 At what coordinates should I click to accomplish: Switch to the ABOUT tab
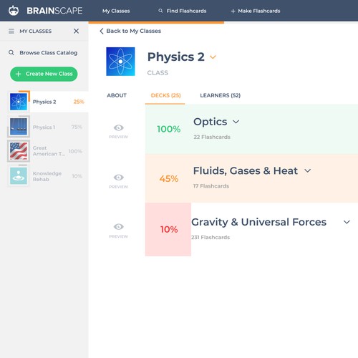point(117,95)
